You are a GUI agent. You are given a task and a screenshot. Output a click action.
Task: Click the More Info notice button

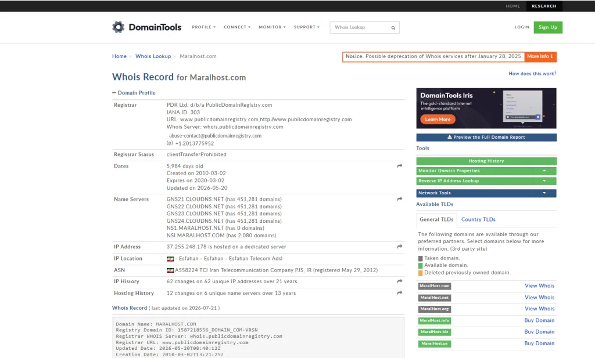540,56
